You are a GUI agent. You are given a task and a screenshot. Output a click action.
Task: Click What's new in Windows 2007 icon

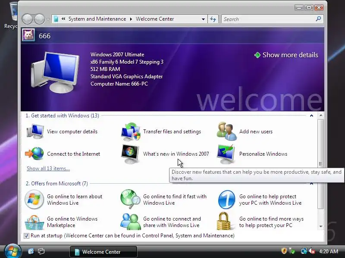pyautogui.click(x=130, y=154)
